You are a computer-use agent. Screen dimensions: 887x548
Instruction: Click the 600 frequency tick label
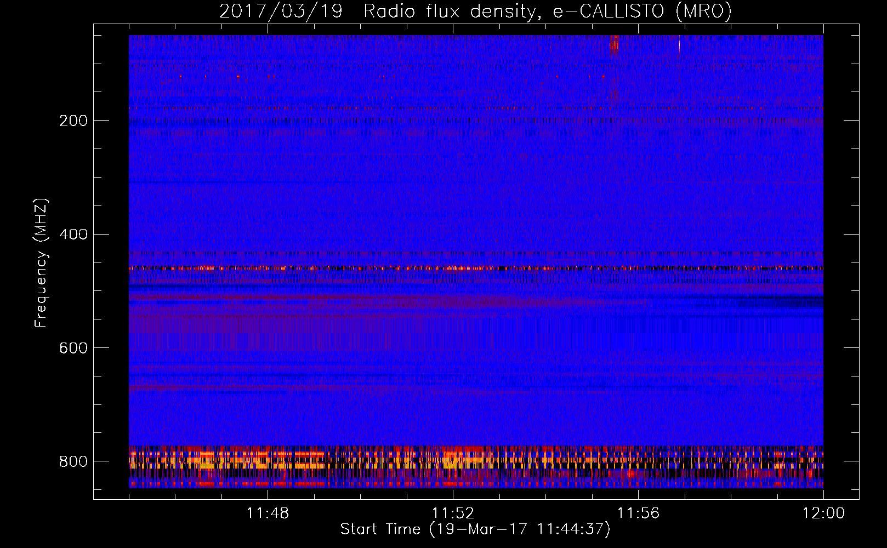pos(73,348)
